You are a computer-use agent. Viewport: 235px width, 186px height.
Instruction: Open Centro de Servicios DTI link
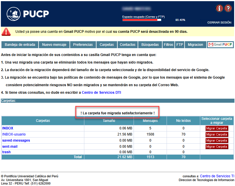(101, 93)
